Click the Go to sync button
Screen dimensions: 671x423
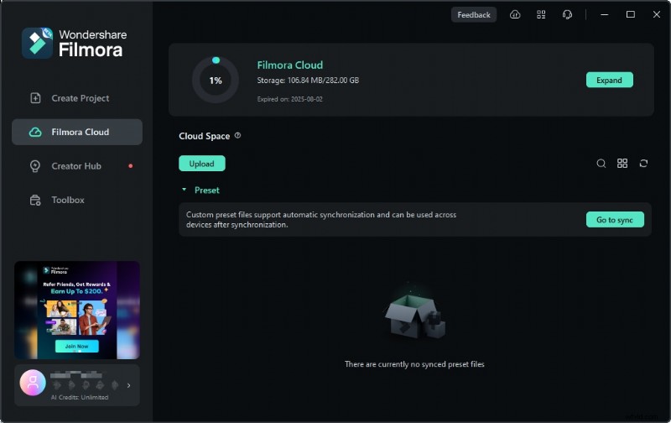point(614,220)
